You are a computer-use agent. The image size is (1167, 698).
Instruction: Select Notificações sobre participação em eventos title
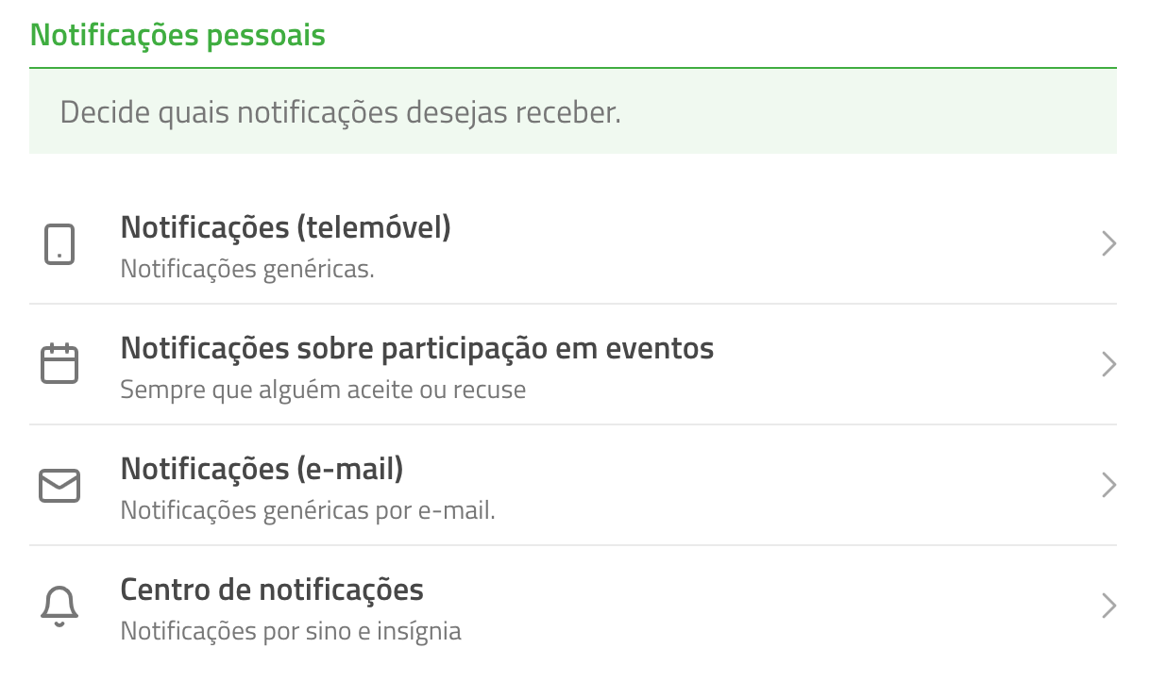click(417, 349)
